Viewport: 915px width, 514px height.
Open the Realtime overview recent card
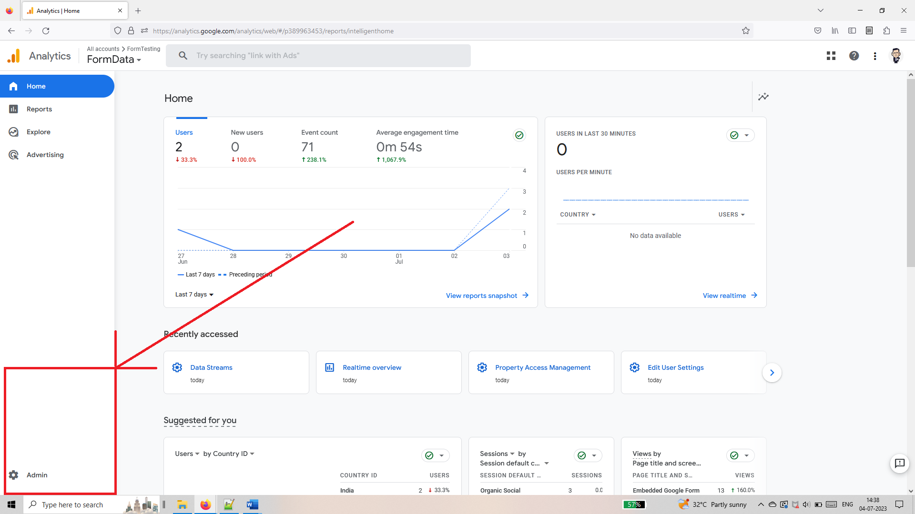click(x=389, y=373)
